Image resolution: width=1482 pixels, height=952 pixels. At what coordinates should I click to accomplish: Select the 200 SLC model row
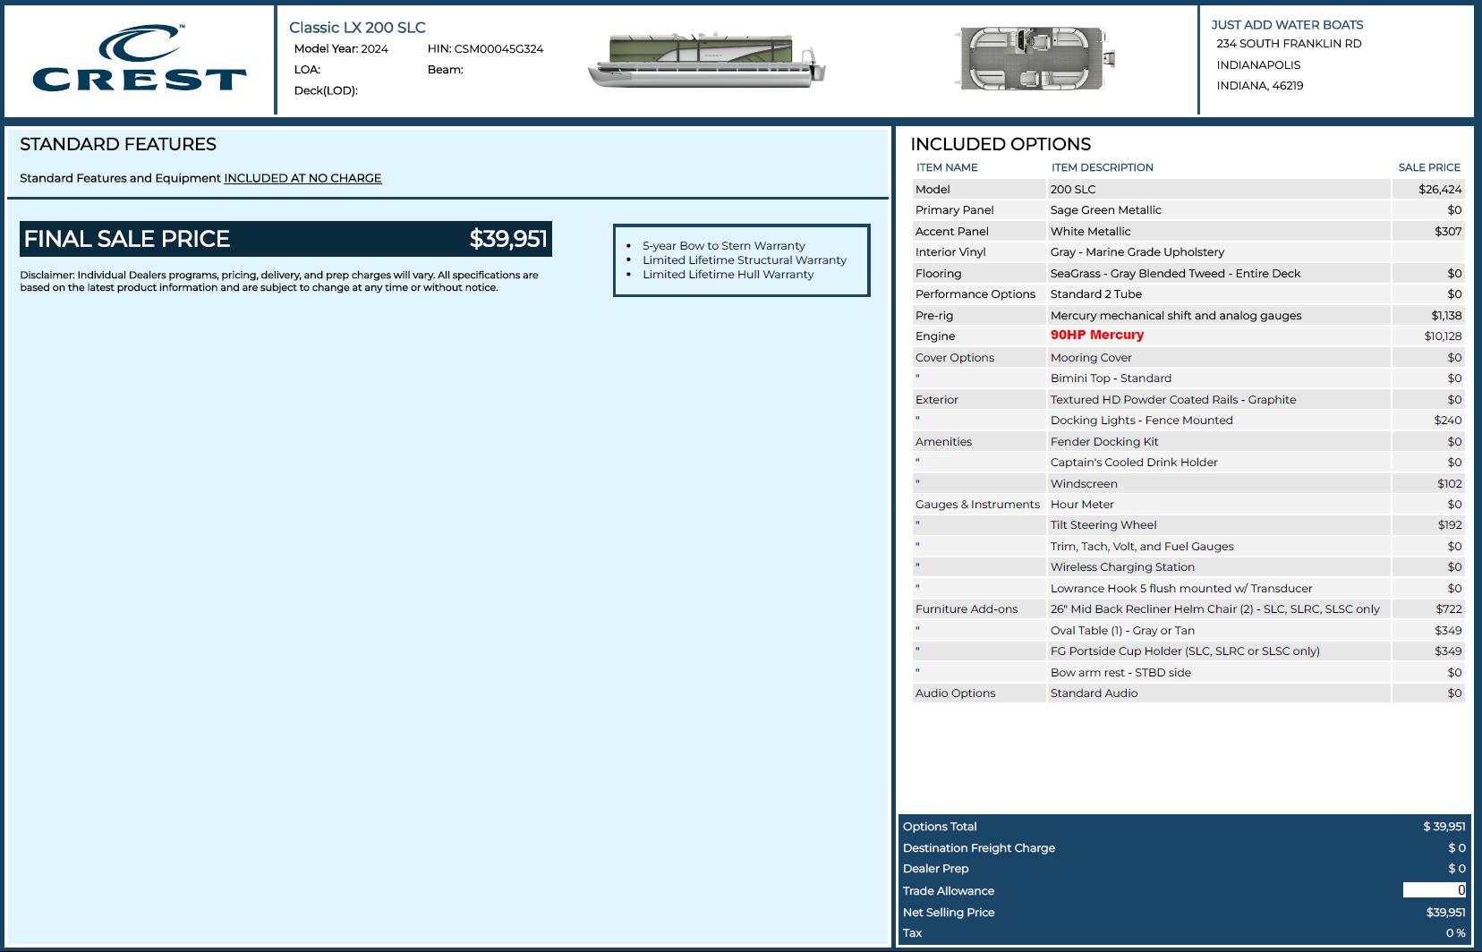tap(1188, 189)
